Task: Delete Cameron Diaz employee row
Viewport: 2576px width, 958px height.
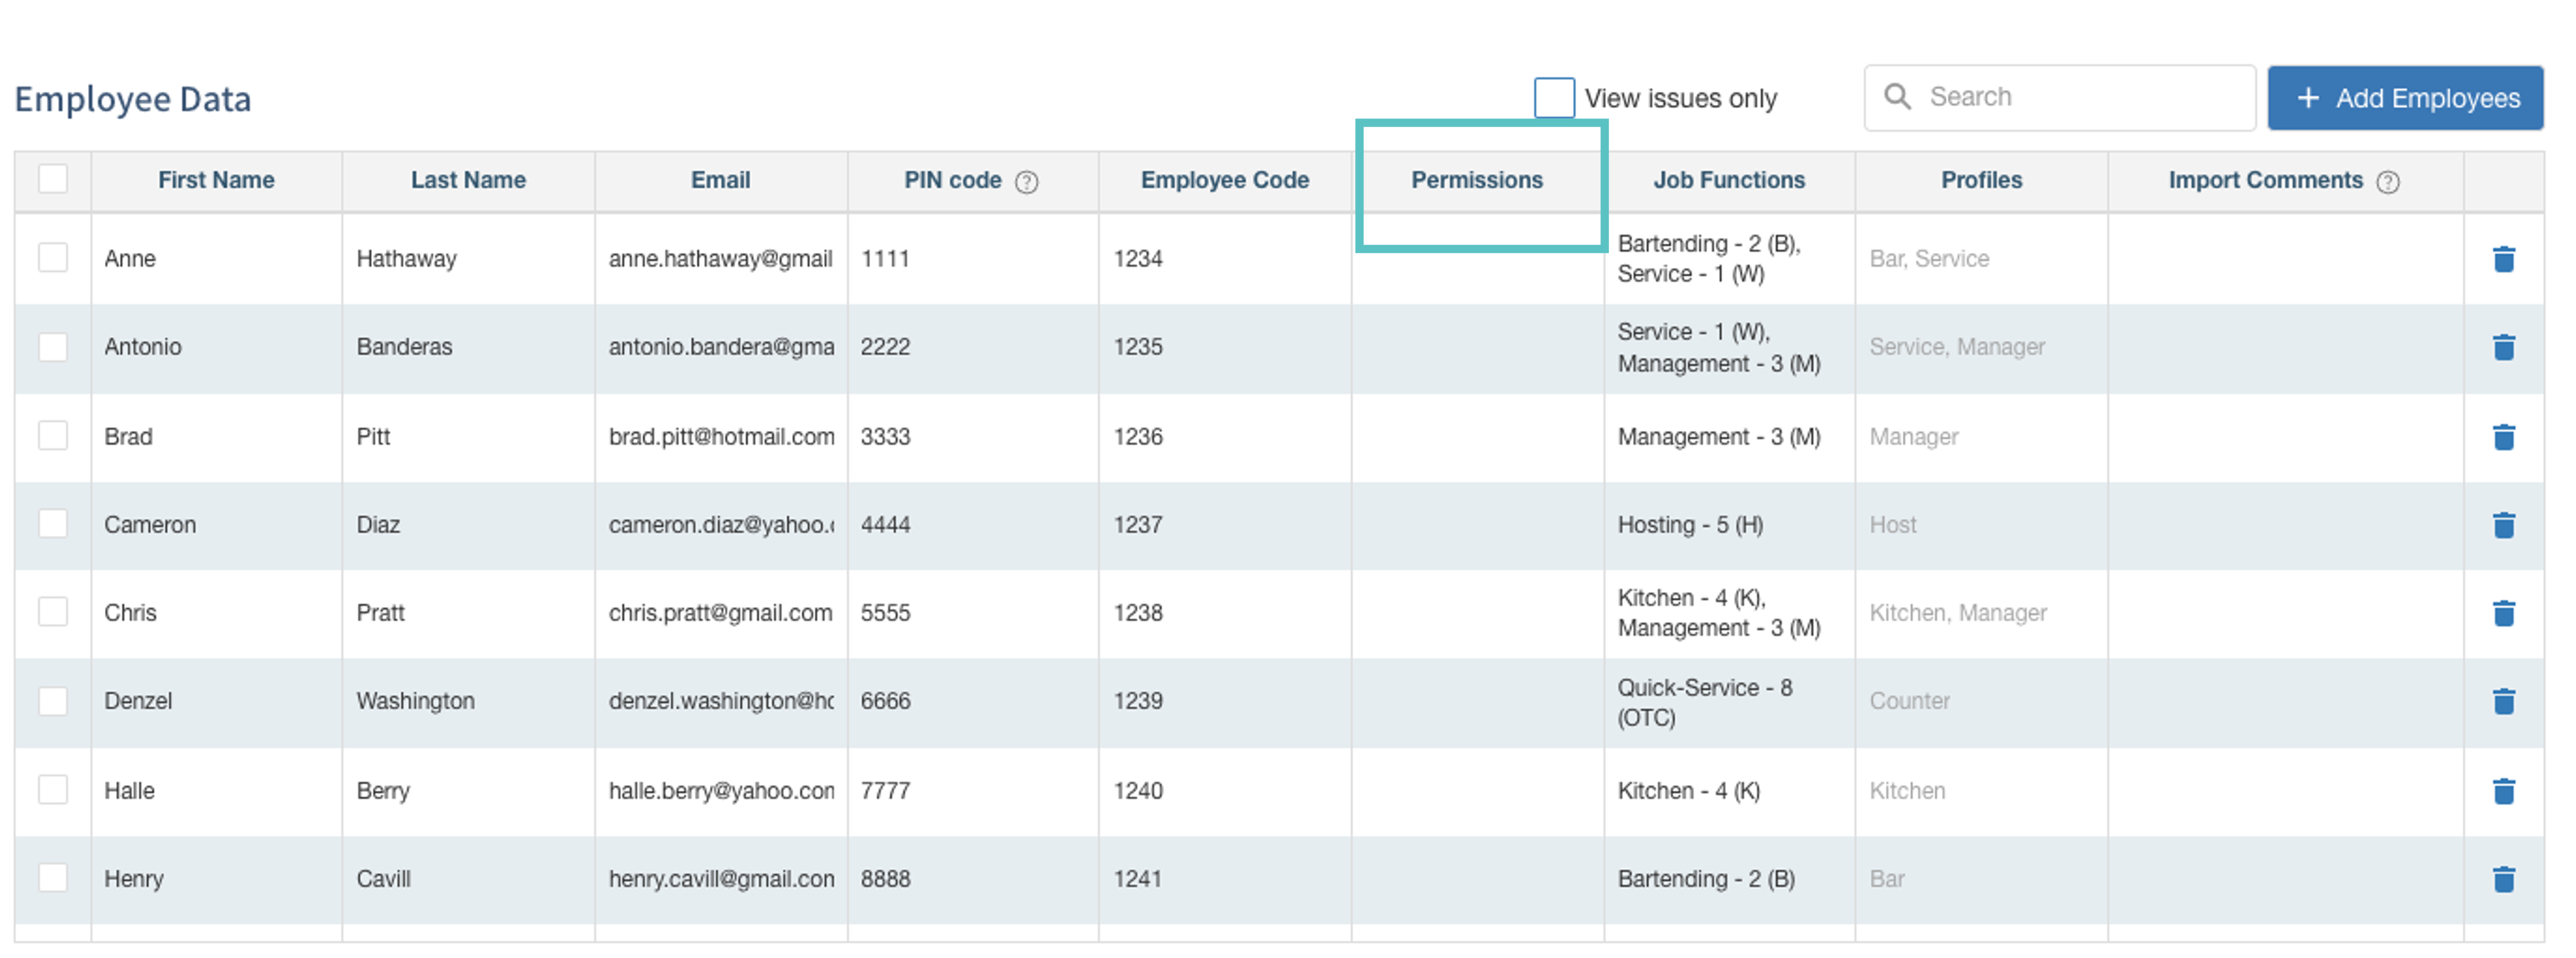Action: 2503,525
